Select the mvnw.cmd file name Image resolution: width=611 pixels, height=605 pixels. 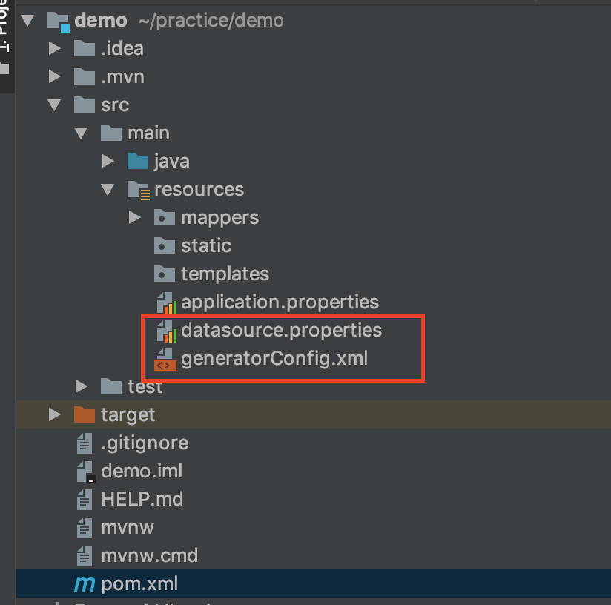click(149, 555)
